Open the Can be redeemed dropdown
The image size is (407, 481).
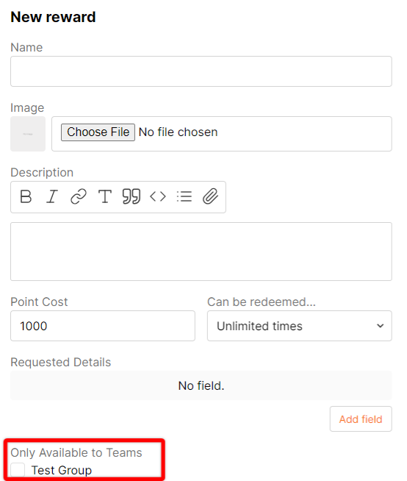click(x=300, y=326)
